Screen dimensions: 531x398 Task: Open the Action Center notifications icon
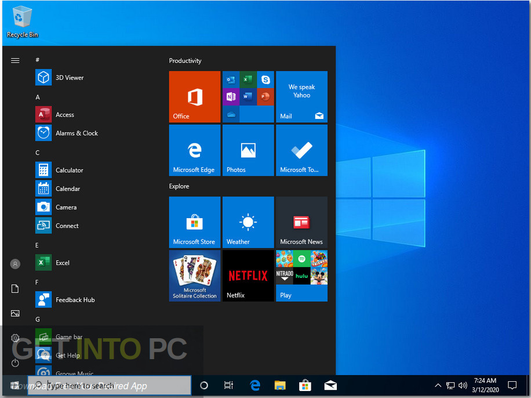512,385
